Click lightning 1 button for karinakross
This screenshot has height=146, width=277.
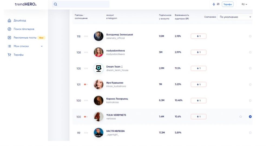[199, 101]
